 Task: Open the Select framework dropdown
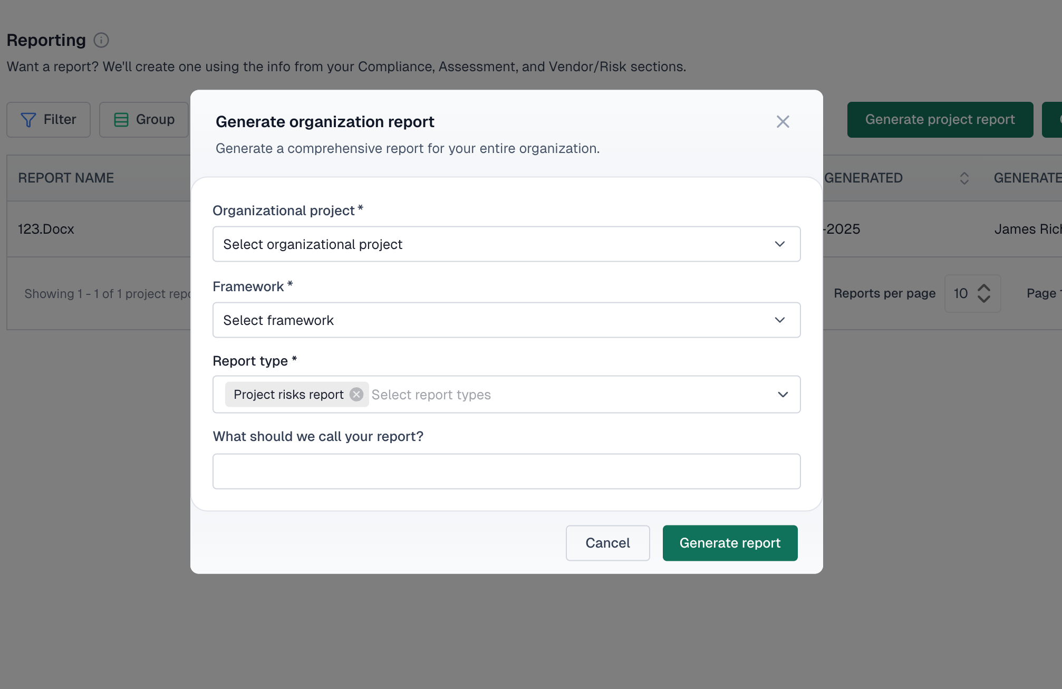(x=506, y=320)
